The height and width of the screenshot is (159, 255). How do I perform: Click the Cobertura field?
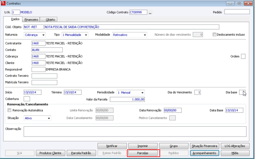tap(27, 99)
